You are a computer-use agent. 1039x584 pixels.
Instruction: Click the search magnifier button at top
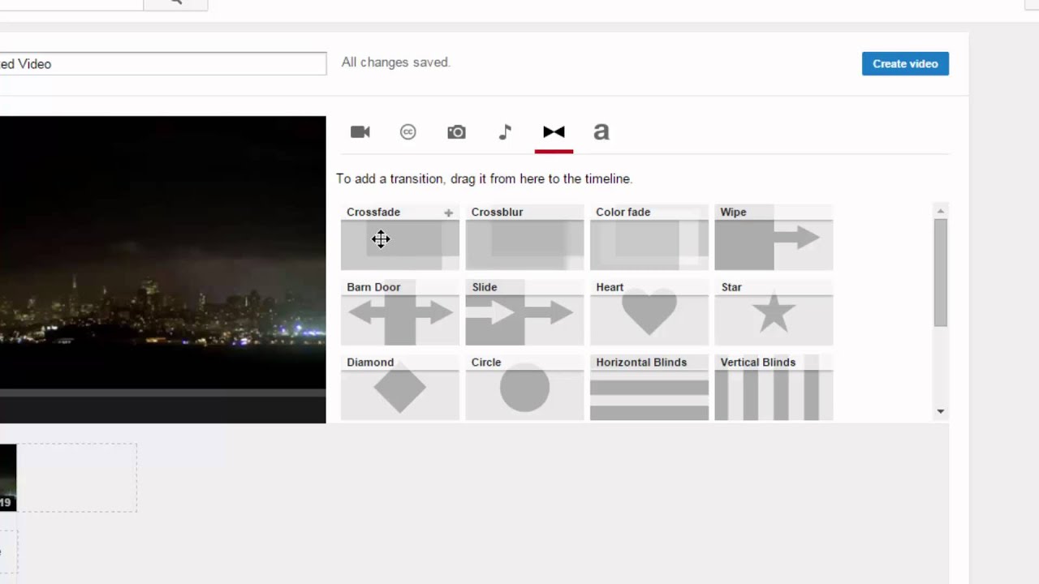[175, 2]
